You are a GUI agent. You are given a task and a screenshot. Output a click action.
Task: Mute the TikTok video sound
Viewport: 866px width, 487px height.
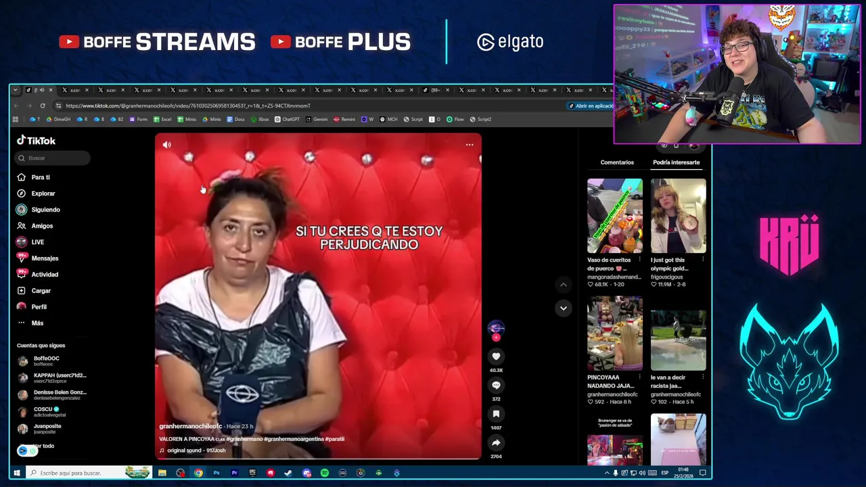point(167,145)
